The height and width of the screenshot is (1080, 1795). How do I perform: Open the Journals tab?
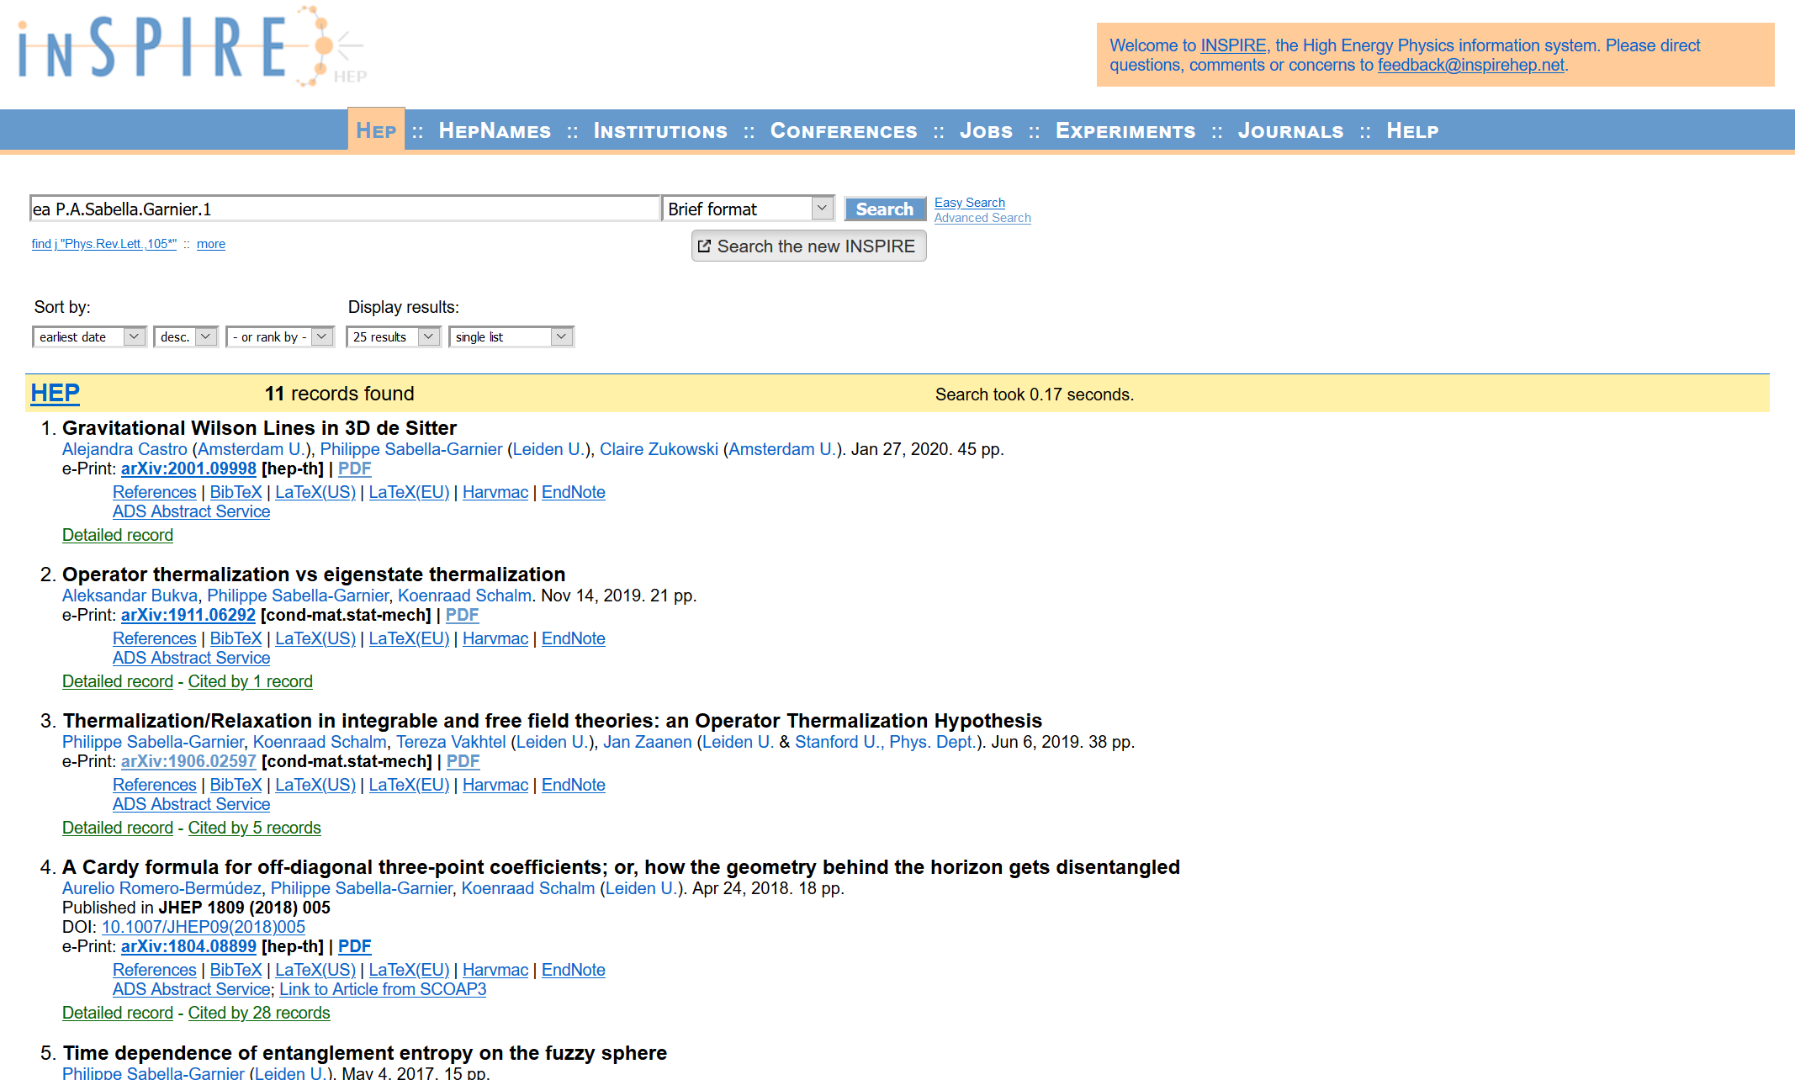tap(1290, 130)
